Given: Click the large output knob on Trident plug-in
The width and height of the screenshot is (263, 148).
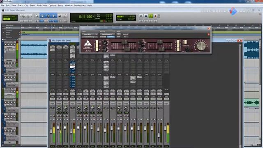Looking at the screenshot, I should (201, 46).
